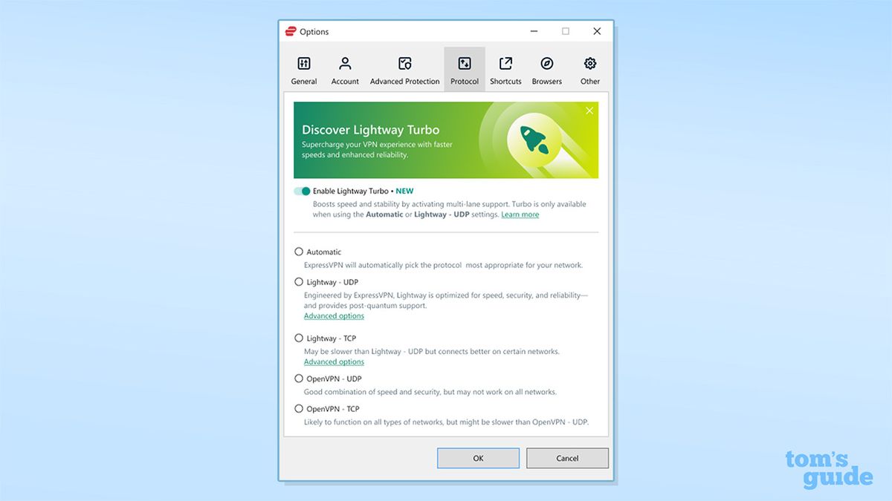Click the Options window title text

coord(314,32)
